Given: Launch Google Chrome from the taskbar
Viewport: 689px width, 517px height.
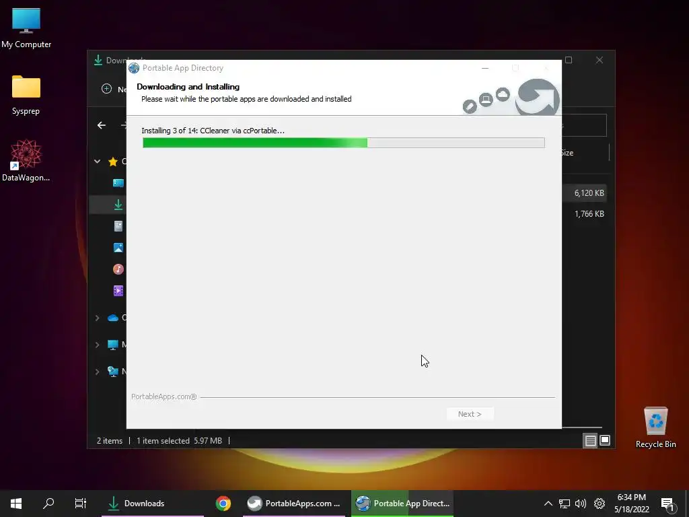Looking at the screenshot, I should (x=223, y=504).
